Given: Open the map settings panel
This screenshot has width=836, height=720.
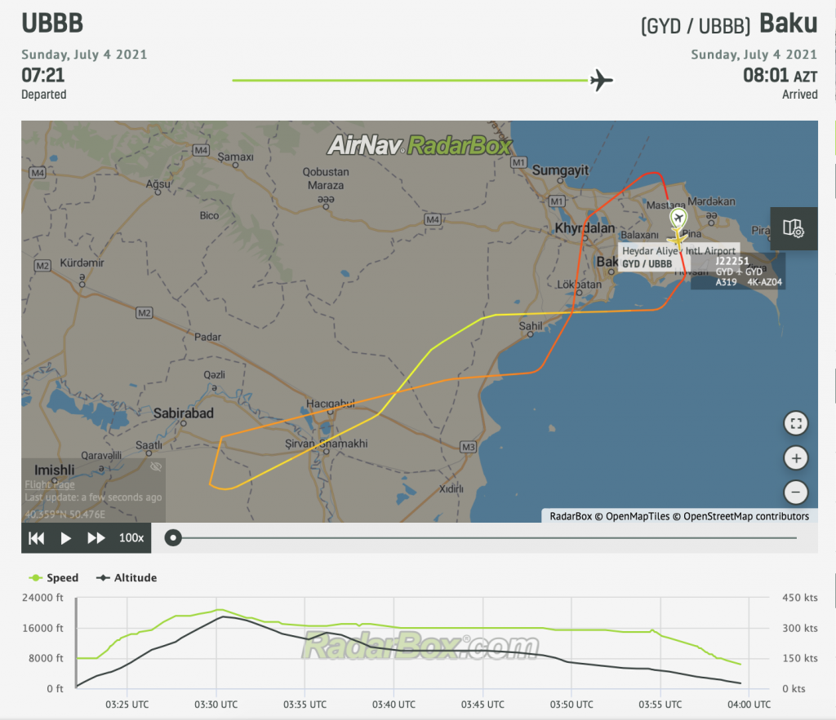Looking at the screenshot, I should pyautogui.click(x=794, y=228).
